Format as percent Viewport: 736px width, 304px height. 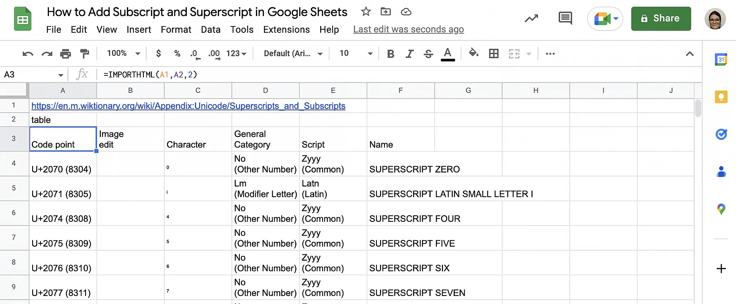pos(177,53)
